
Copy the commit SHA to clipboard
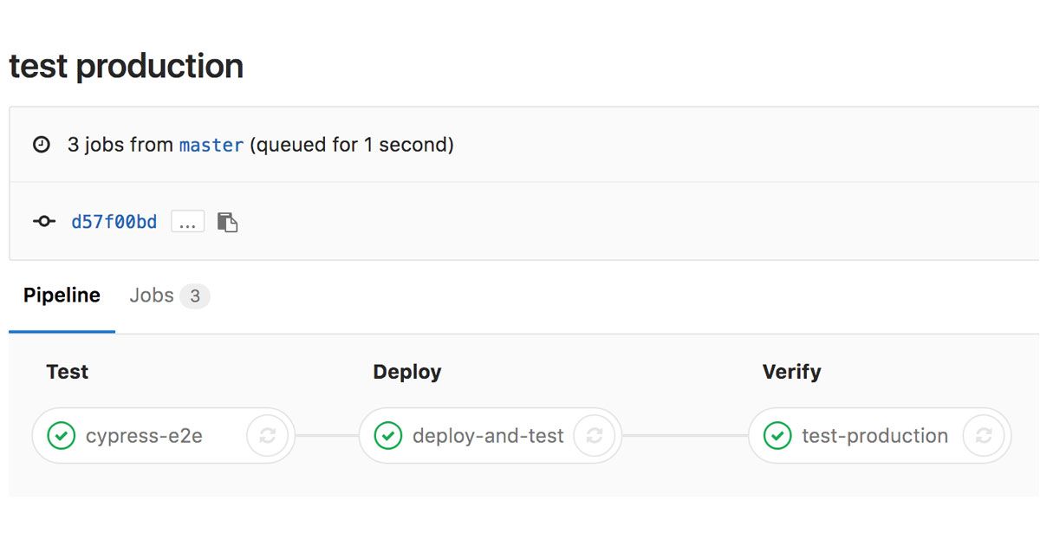tap(227, 222)
